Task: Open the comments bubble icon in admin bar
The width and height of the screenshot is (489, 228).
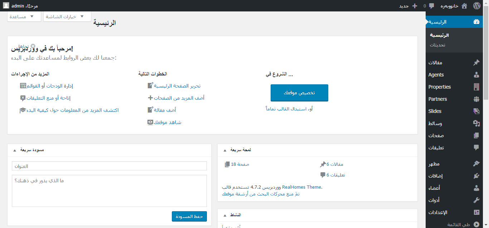Action: (x=431, y=6)
